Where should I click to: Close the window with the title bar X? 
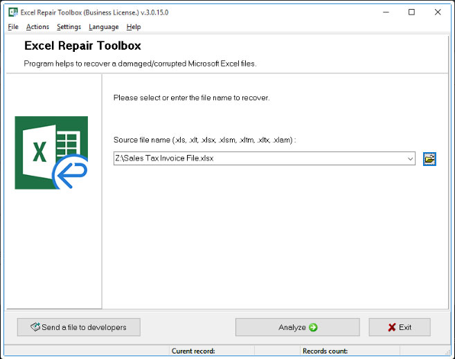[x=438, y=12]
